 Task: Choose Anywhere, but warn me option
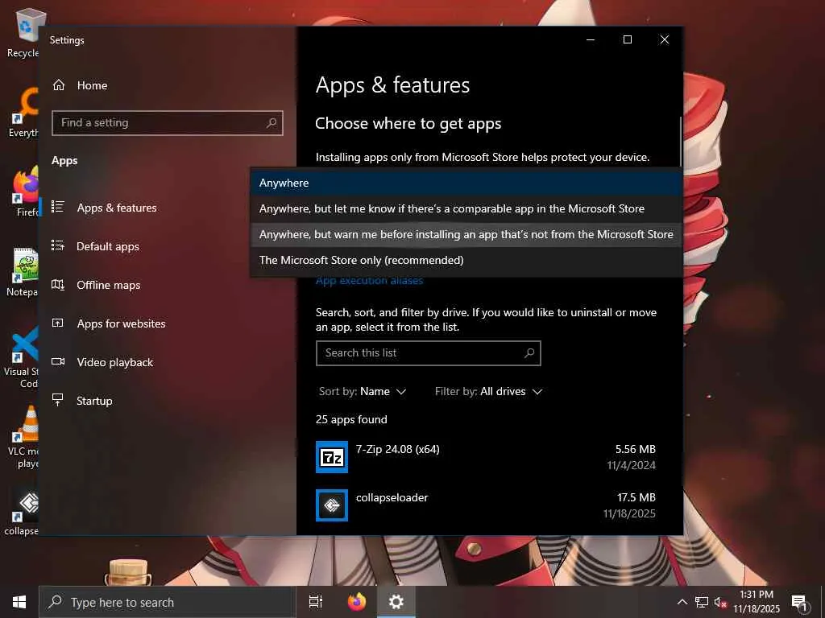click(x=466, y=234)
